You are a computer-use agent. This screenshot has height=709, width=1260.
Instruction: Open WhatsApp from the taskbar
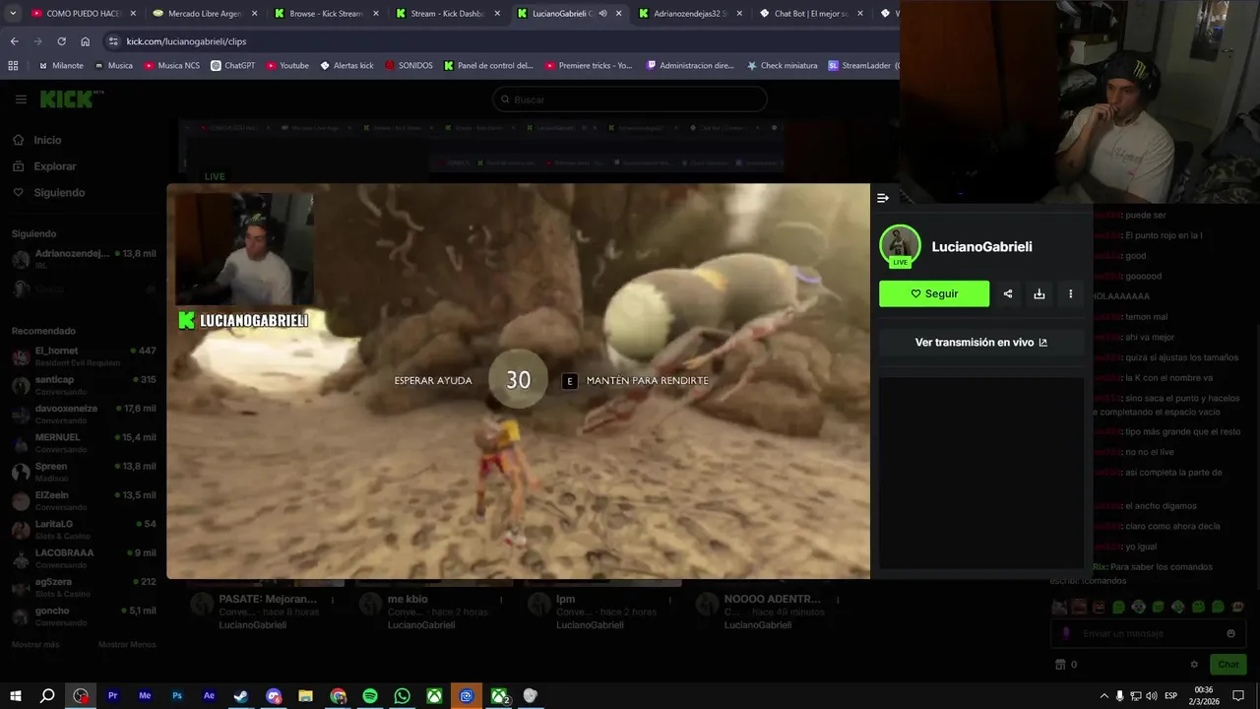tap(402, 696)
